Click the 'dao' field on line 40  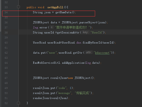pos(79,42)
